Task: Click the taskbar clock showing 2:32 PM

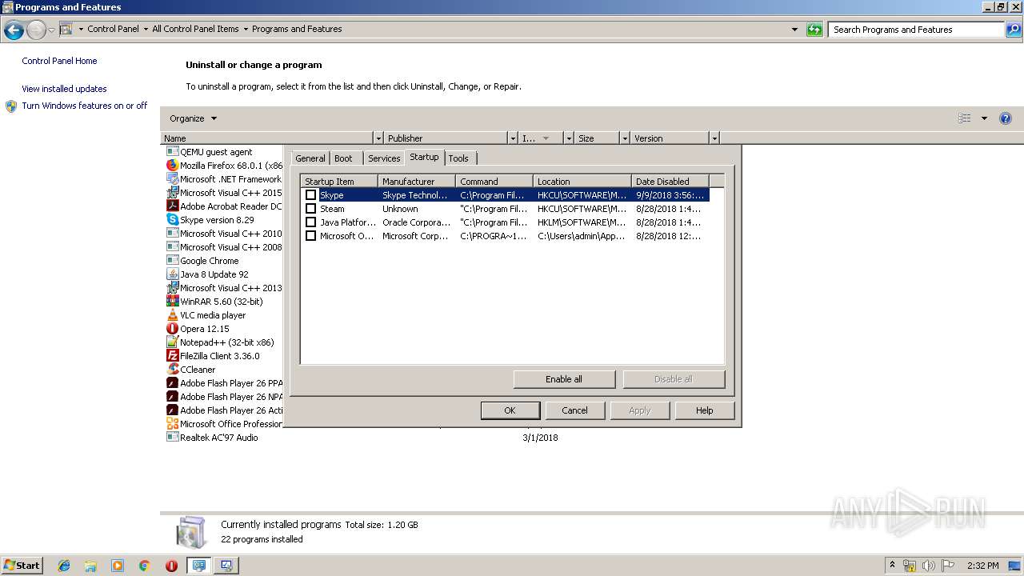Action: (982, 566)
